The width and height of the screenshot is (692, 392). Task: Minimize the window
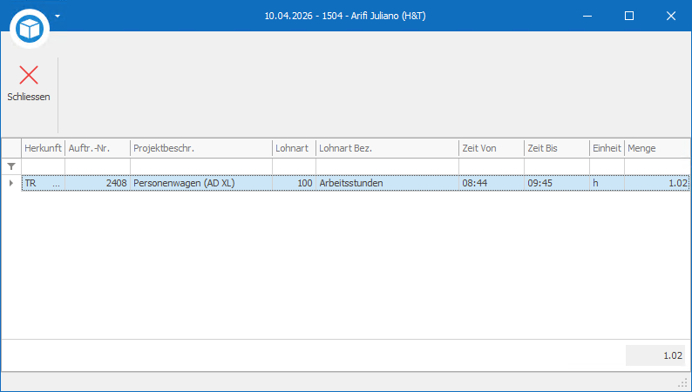click(587, 17)
